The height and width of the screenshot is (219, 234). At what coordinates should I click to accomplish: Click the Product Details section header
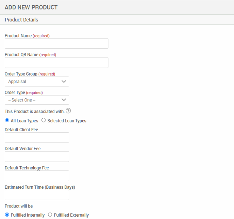(x=21, y=20)
